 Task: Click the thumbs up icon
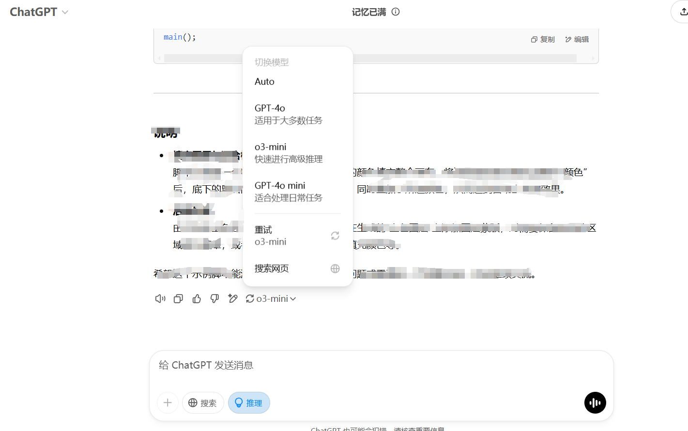pos(197,299)
